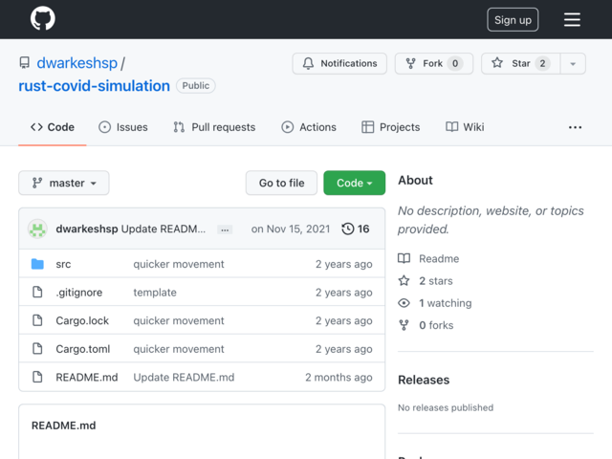
Task: Open the Actions tab
Action: 309,127
